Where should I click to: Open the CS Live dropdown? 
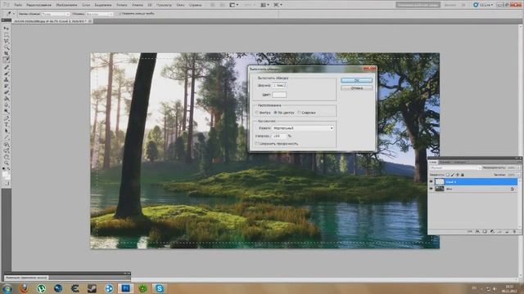(x=483, y=5)
